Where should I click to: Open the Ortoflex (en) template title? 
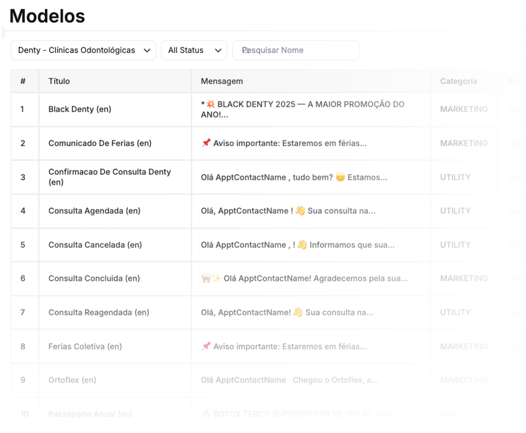pos(72,380)
